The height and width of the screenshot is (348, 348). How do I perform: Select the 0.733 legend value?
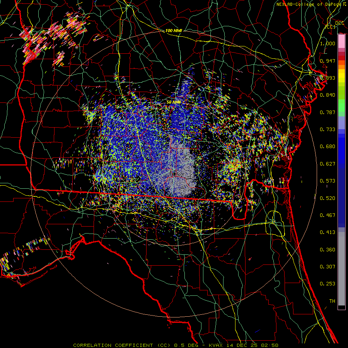click(x=328, y=130)
